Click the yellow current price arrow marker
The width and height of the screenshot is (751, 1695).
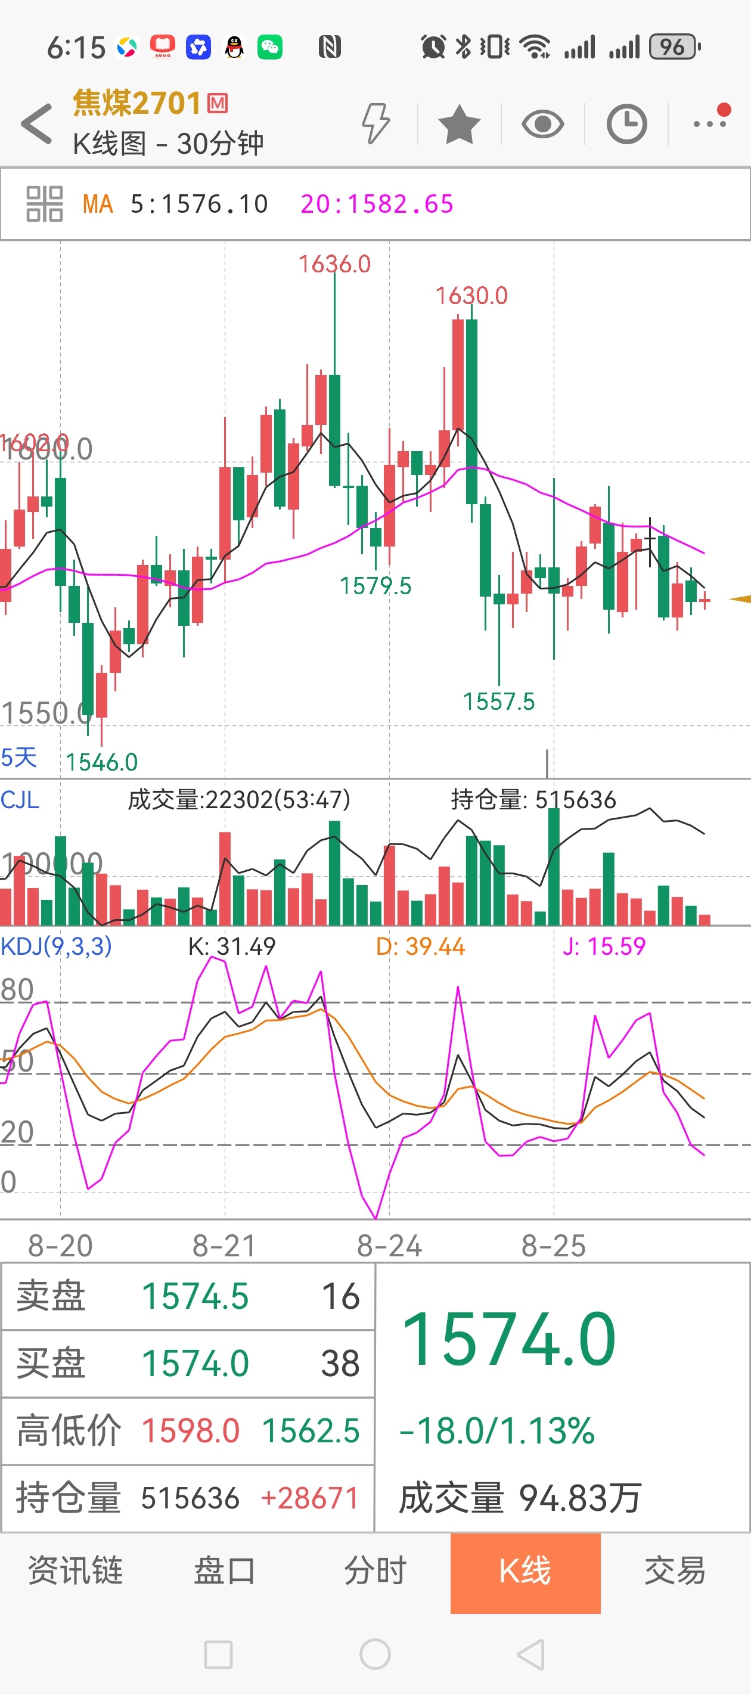click(x=740, y=599)
